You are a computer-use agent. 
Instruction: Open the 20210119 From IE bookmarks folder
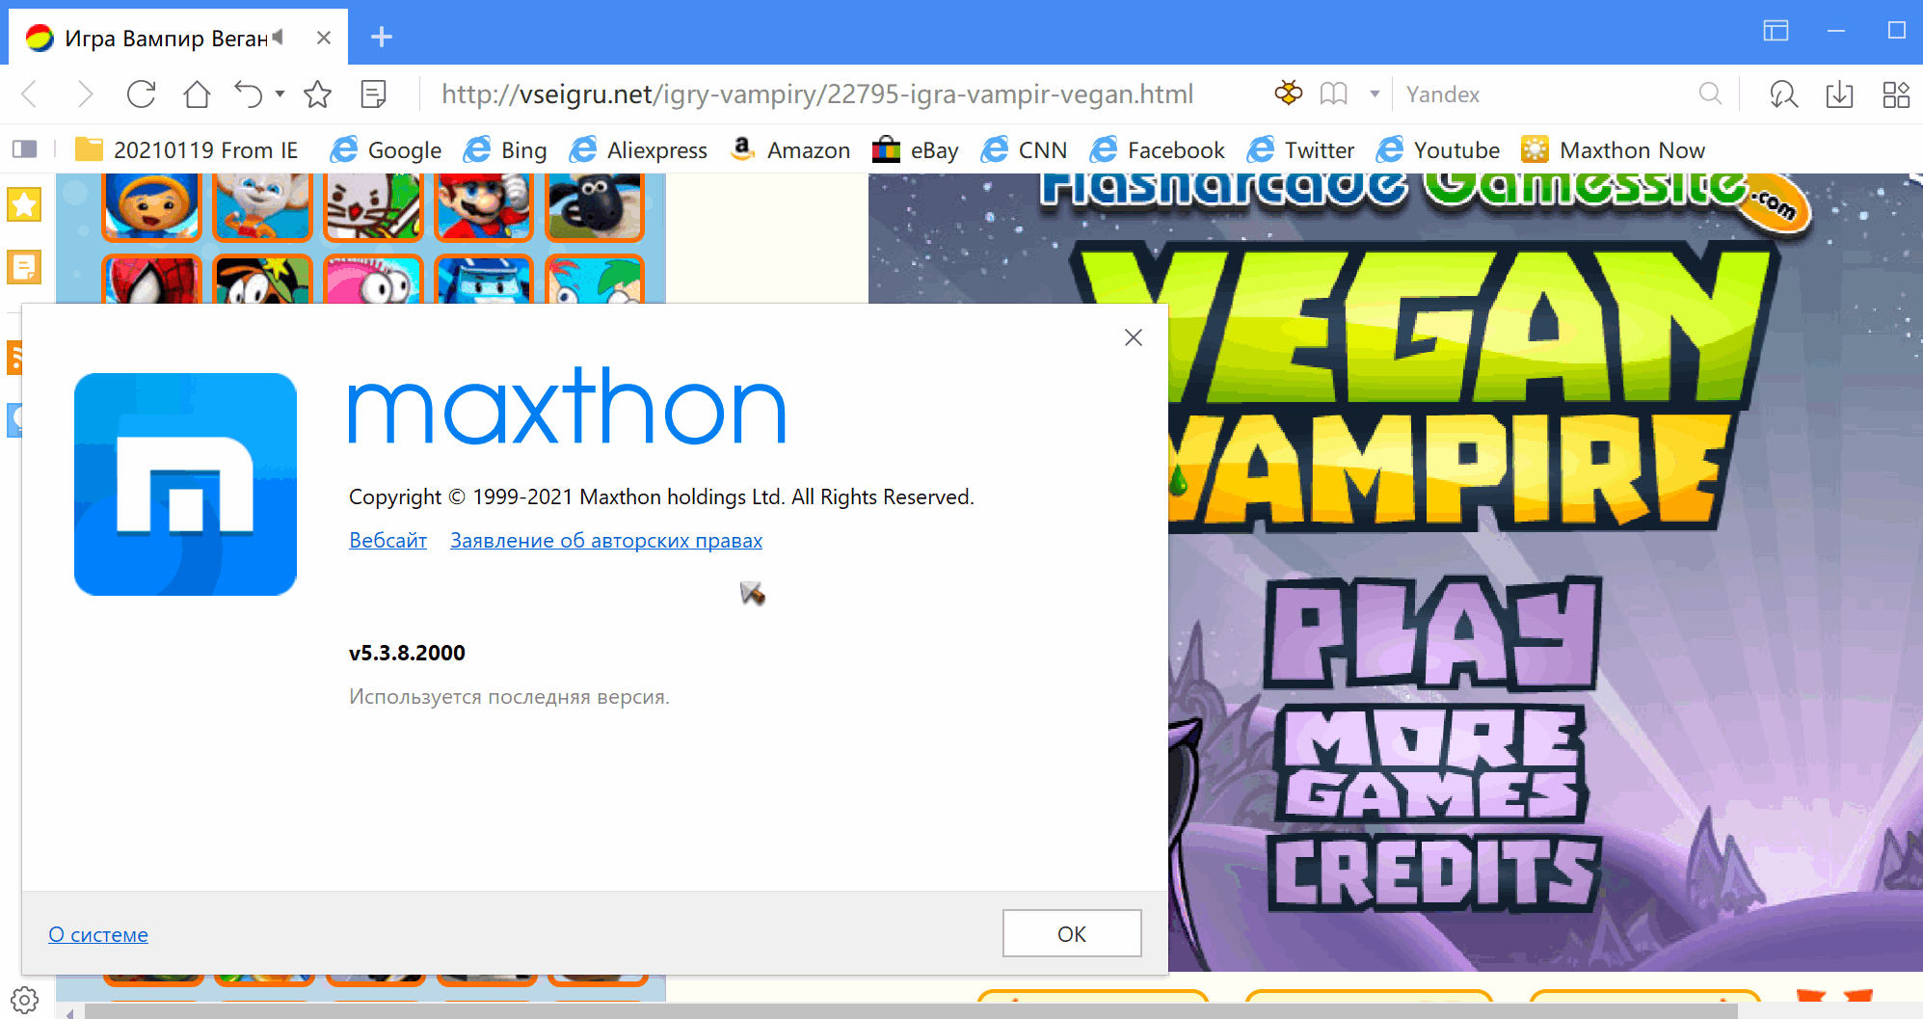point(187,150)
